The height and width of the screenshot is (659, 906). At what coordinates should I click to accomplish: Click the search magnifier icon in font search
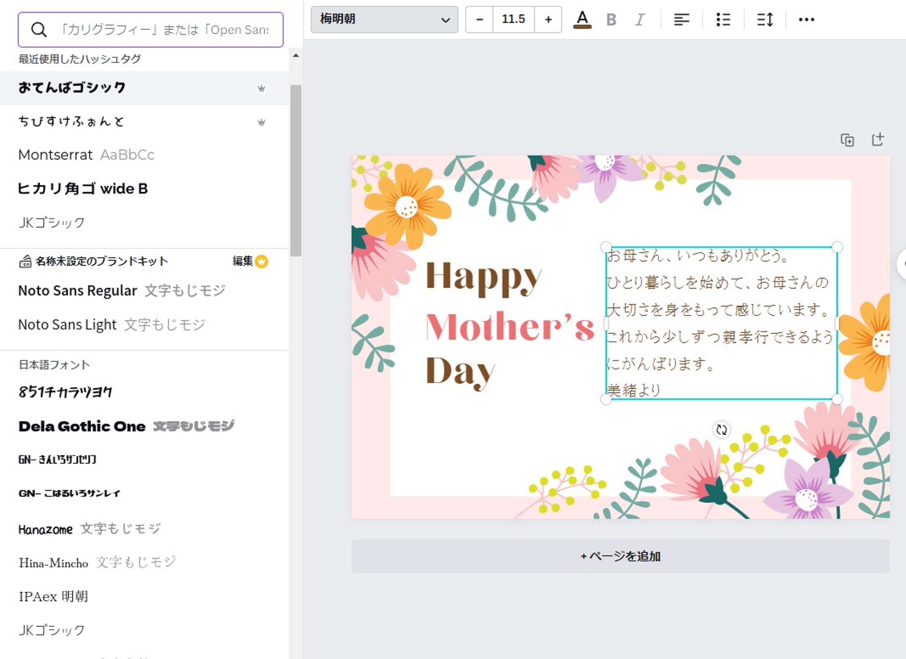(39, 29)
